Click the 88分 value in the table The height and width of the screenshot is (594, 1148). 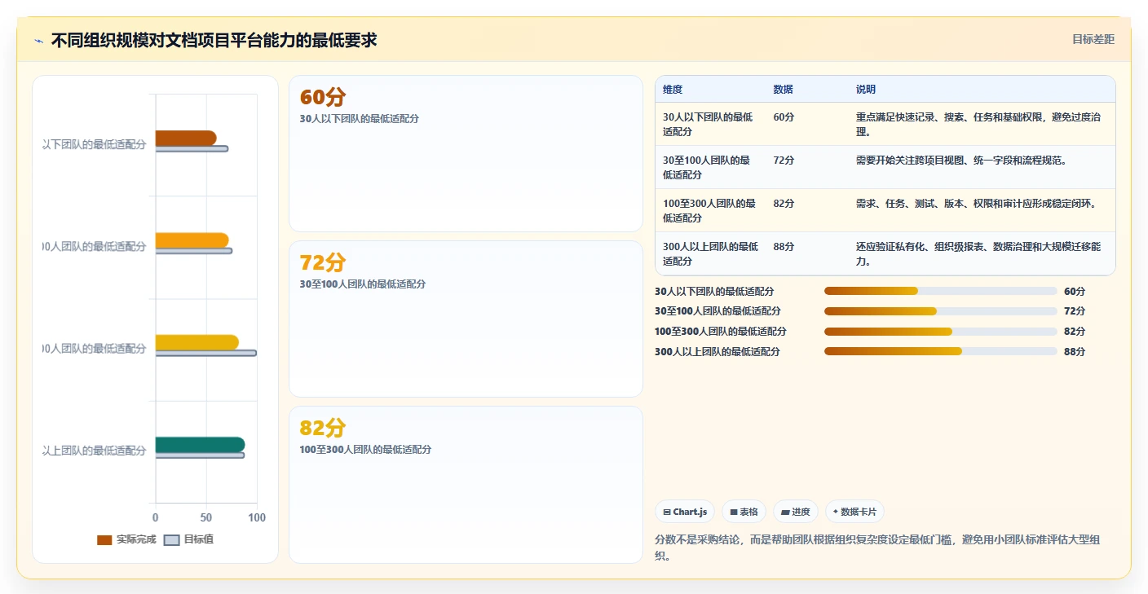pos(784,247)
